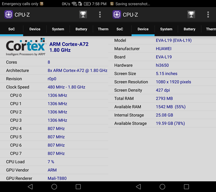Image resolution: width=216 pixels, height=192 pixels.
Task: Tap the trophy icon in right CPU-Z screen
Action: [191, 14]
